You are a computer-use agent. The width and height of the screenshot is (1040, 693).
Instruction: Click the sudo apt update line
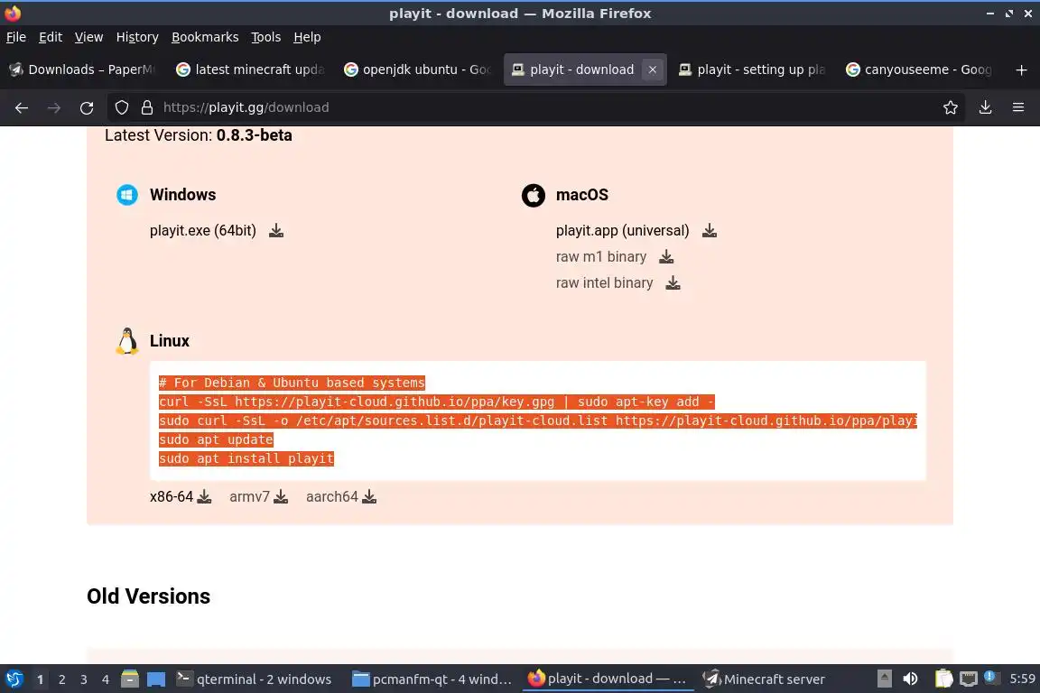[216, 439]
